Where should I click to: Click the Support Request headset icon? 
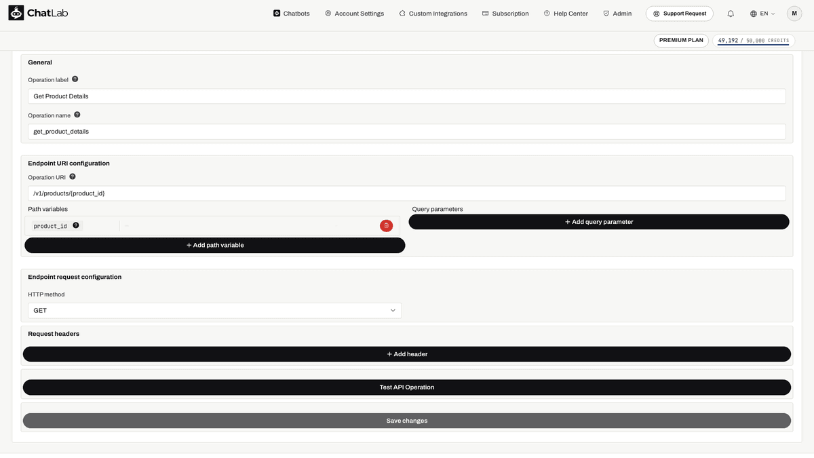[x=656, y=14]
